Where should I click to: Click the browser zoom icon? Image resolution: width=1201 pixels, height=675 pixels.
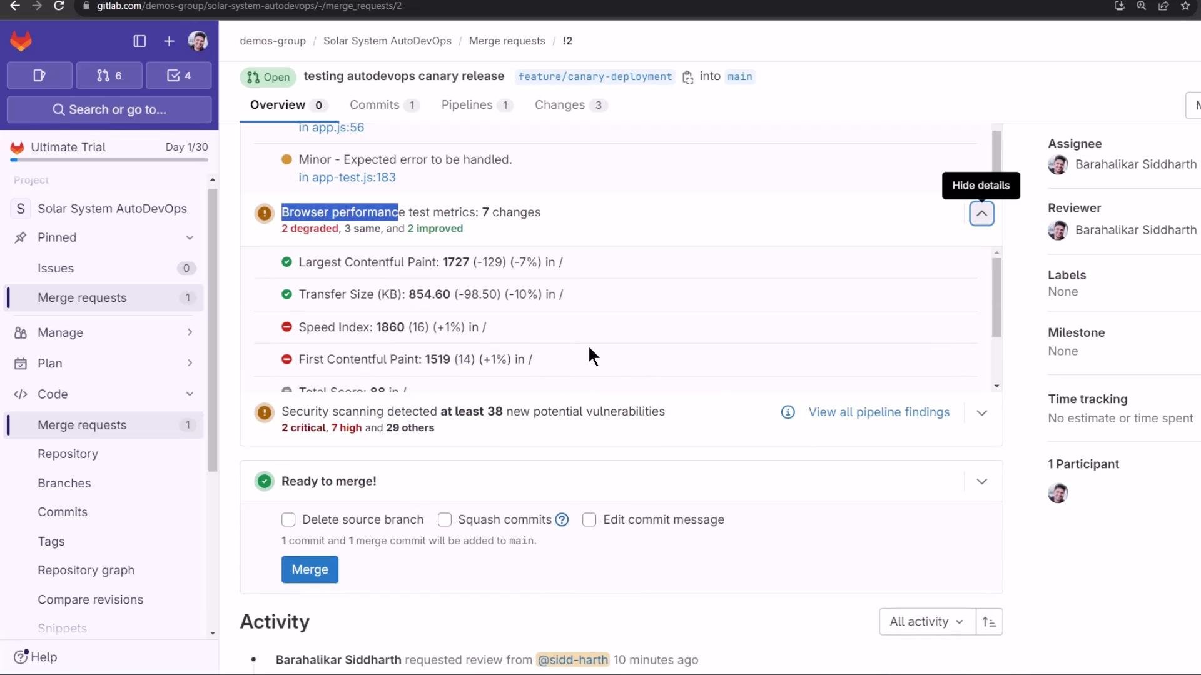1142,6
